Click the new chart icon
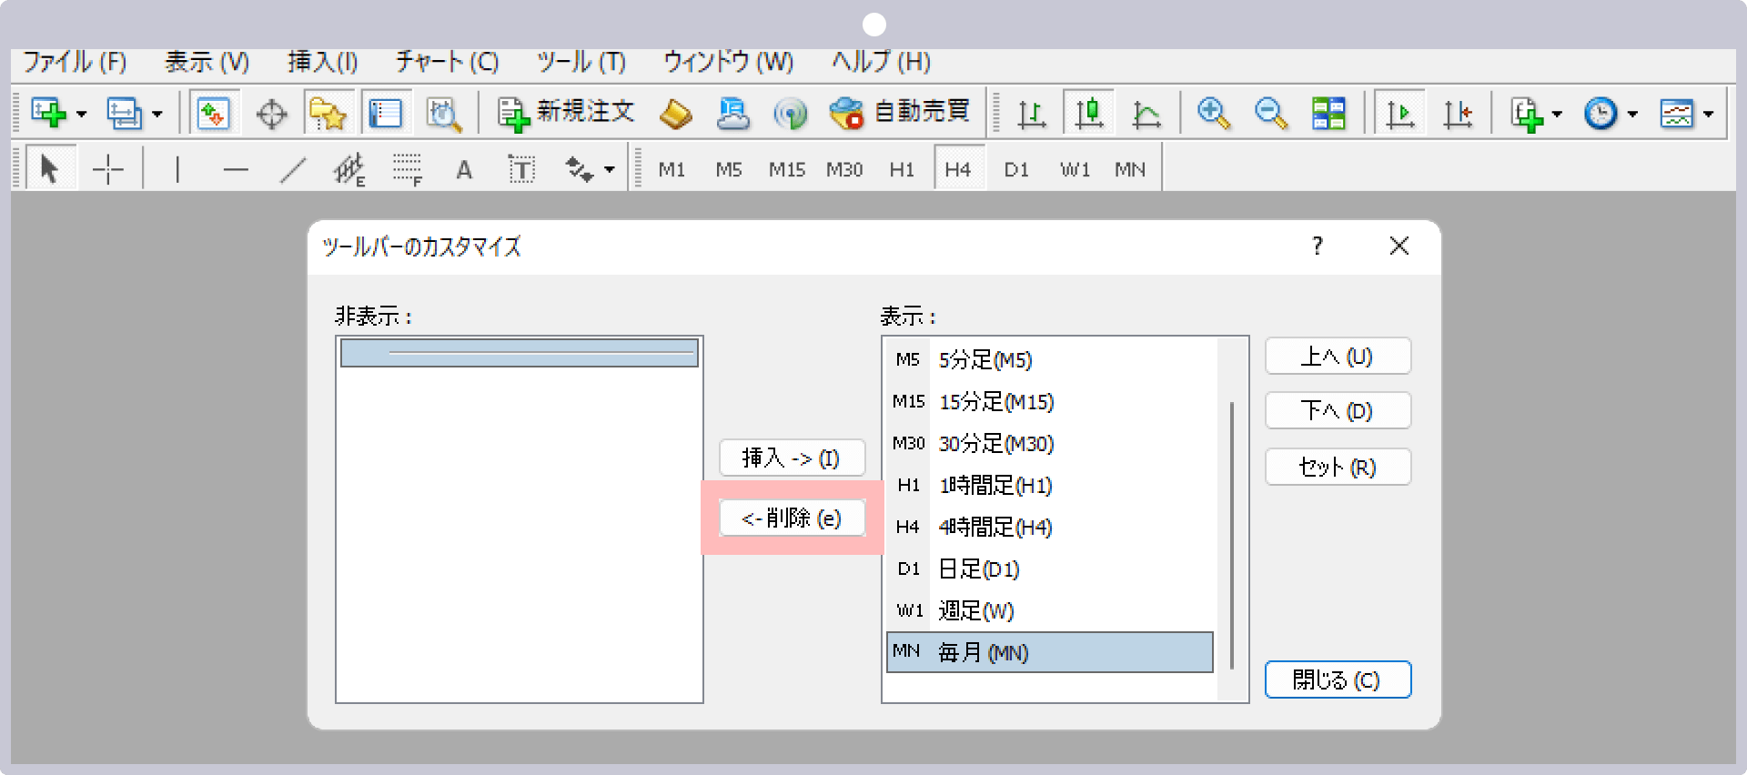Viewport: 1747px width, 775px height. click(x=48, y=113)
